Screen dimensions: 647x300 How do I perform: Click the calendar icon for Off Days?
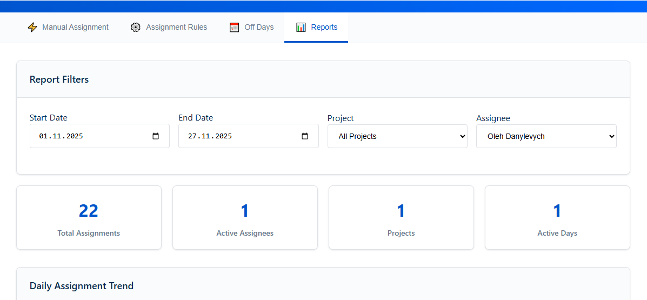pos(234,27)
